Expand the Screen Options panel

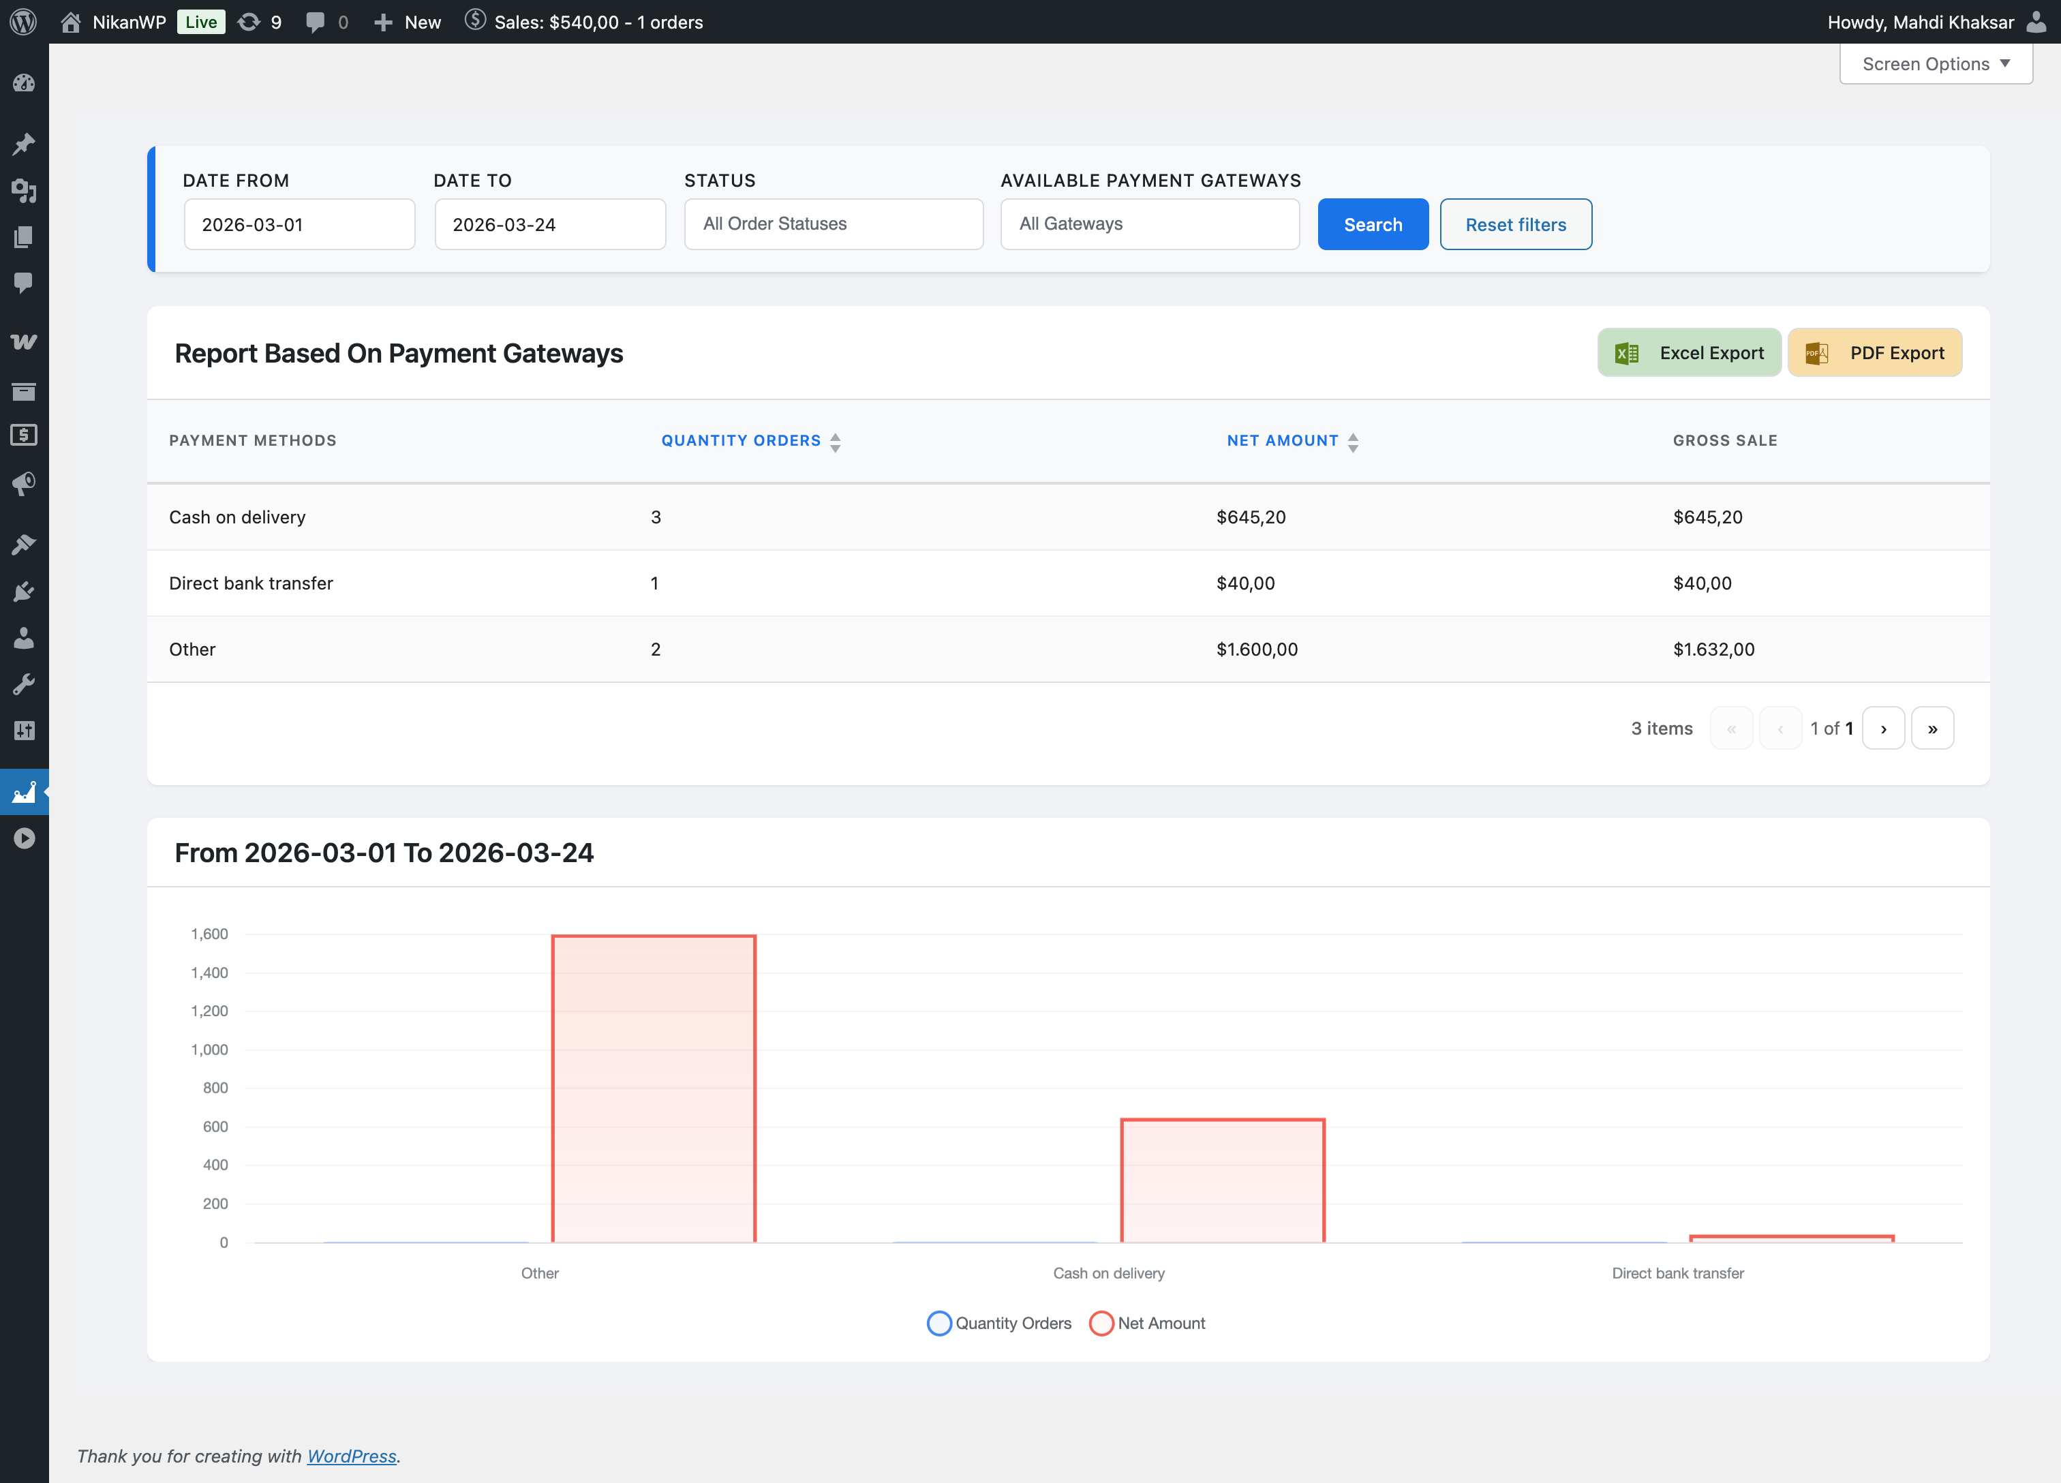pyautogui.click(x=1935, y=63)
